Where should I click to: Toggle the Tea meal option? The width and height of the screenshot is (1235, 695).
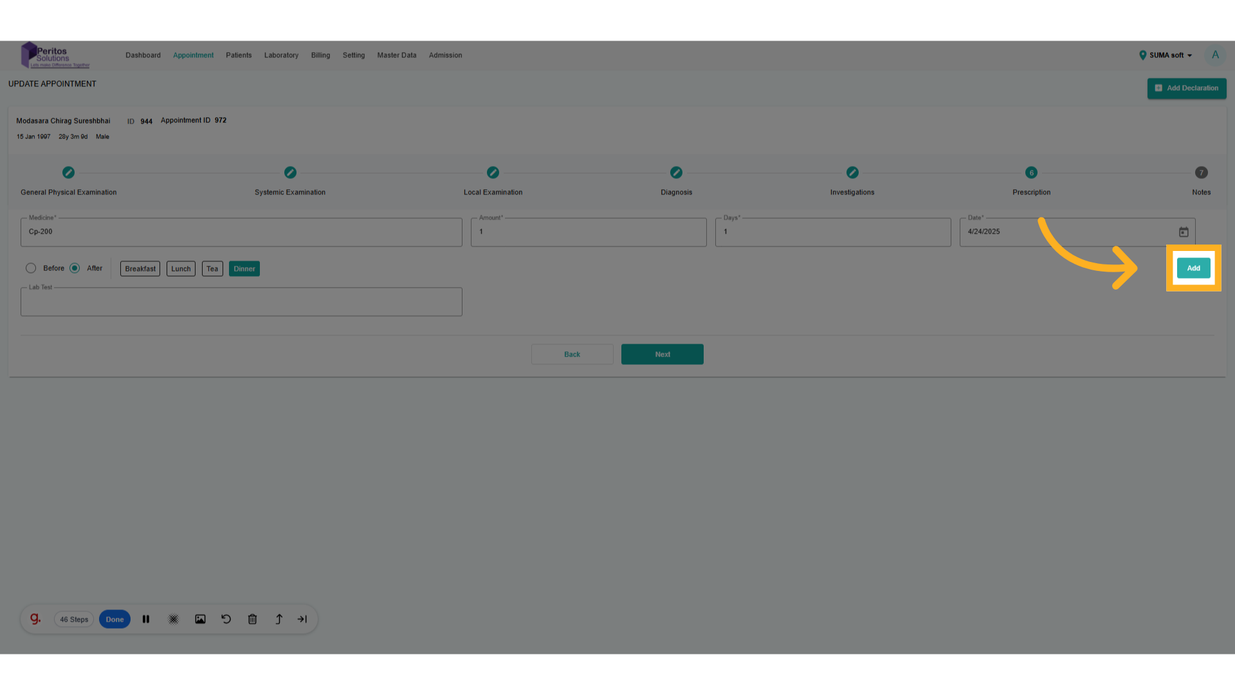tap(212, 268)
